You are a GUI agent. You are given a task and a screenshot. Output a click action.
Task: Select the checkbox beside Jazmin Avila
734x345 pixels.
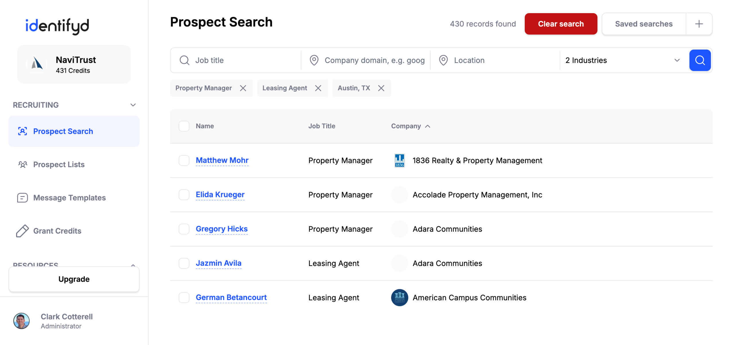tap(184, 263)
